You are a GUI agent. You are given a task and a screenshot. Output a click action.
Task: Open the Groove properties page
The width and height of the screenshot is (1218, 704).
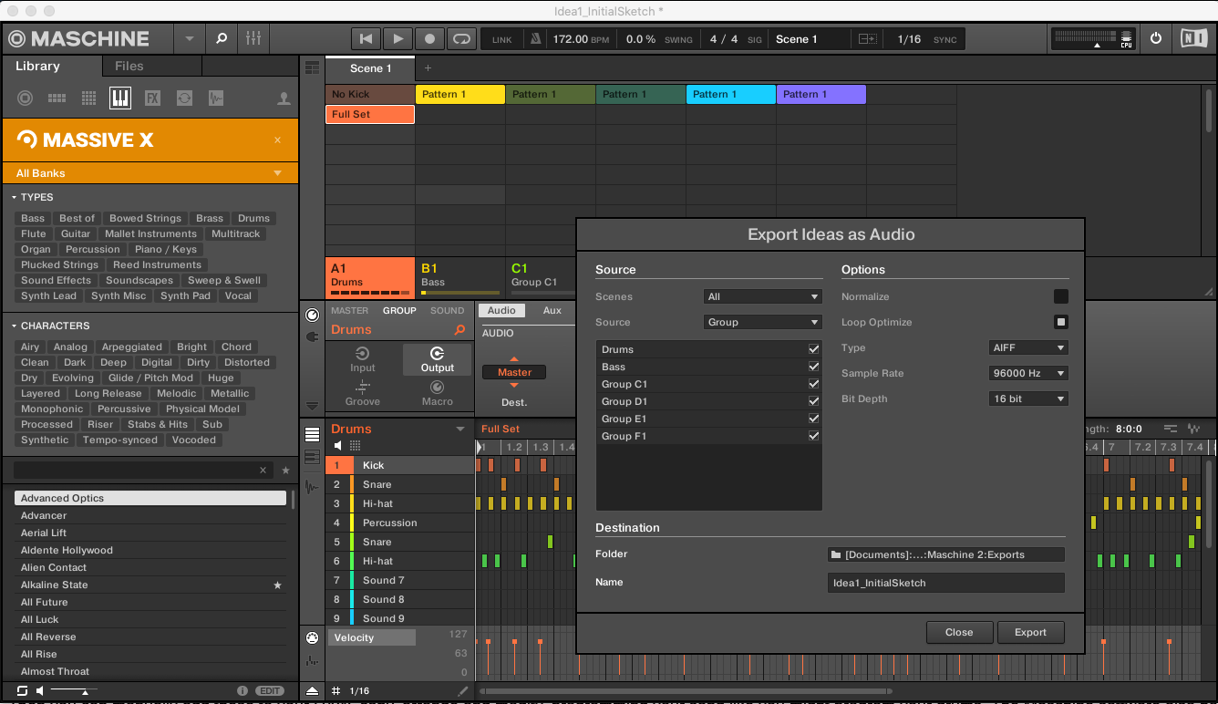point(363,393)
